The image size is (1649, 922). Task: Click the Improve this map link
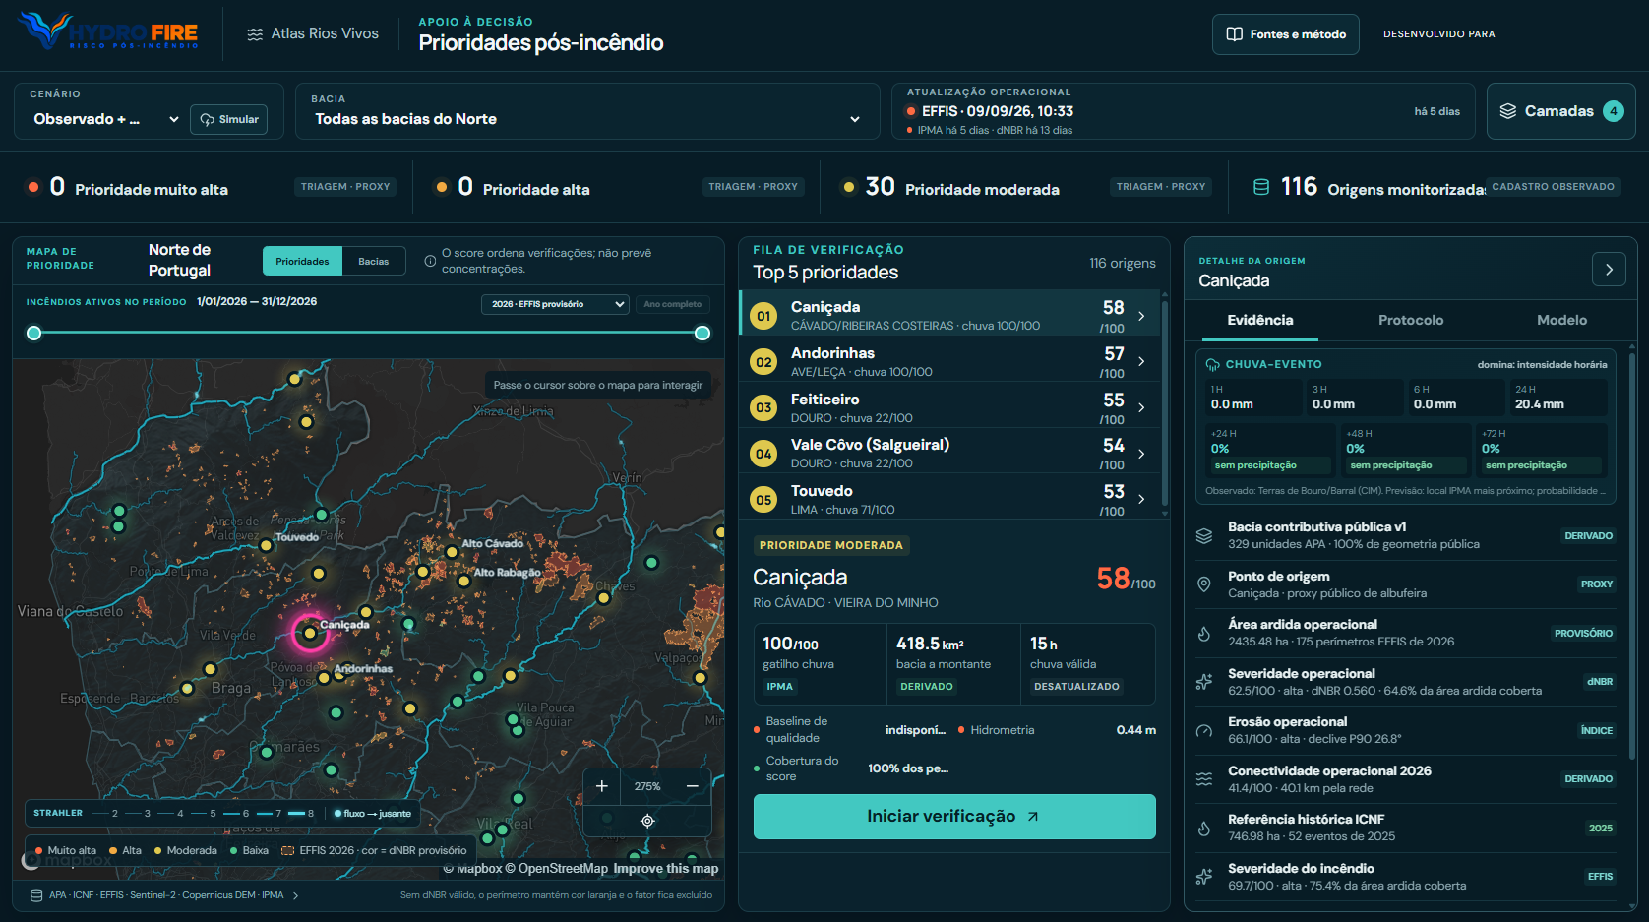666,869
